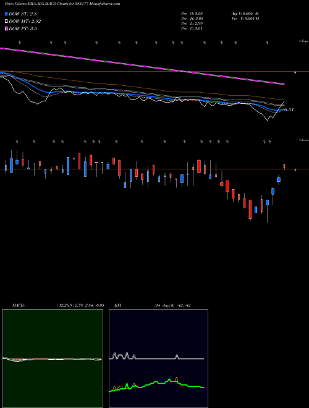Click the 'ADX' panel heading
This screenshot has height=408, width=309.
118,305
